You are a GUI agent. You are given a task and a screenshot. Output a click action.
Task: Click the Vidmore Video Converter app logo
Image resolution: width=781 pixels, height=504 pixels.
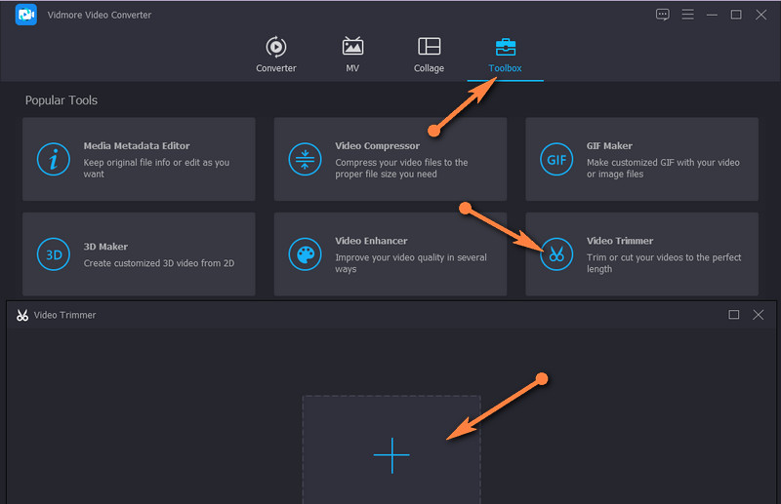(x=26, y=15)
